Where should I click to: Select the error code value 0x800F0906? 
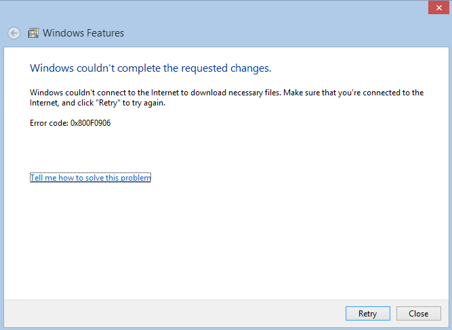click(x=91, y=123)
